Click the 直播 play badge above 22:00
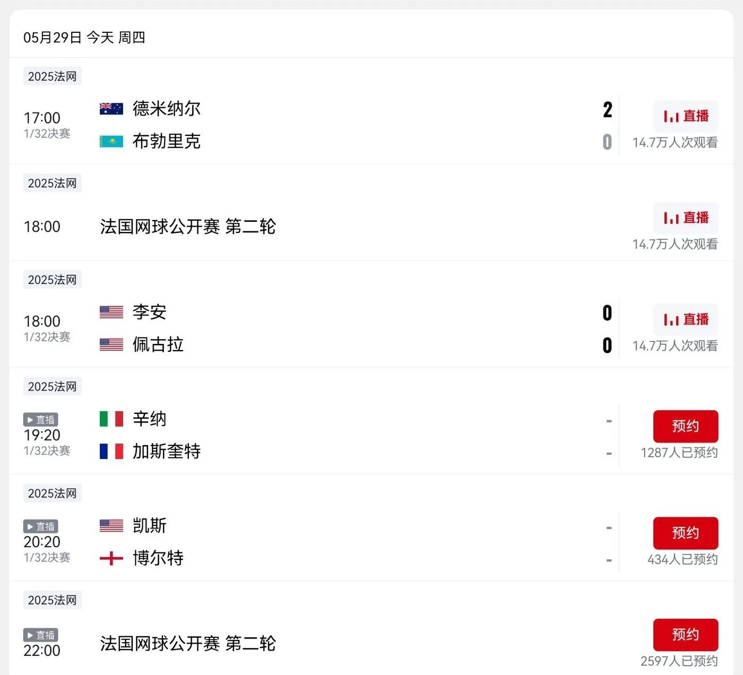 click(41, 635)
